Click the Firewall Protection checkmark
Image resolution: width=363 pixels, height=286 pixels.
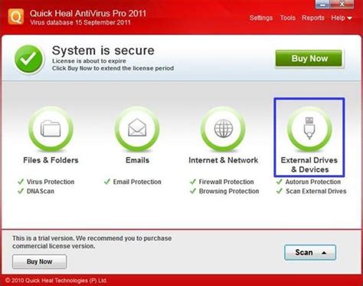[x=193, y=182]
